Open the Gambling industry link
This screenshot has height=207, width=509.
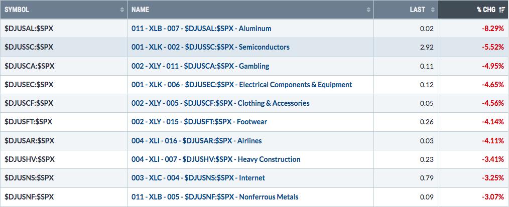coord(200,66)
